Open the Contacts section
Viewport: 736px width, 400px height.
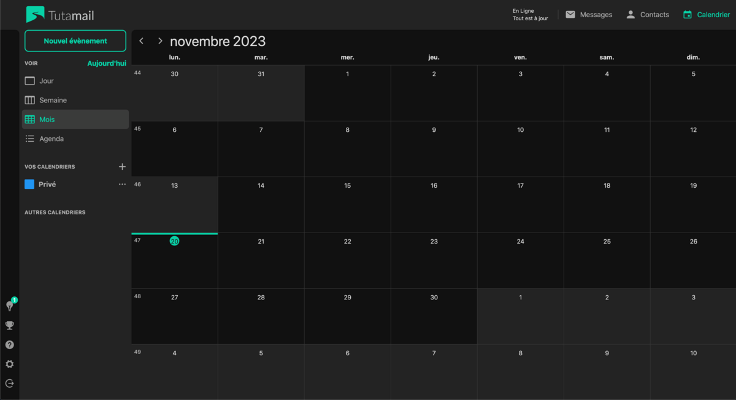(x=647, y=14)
